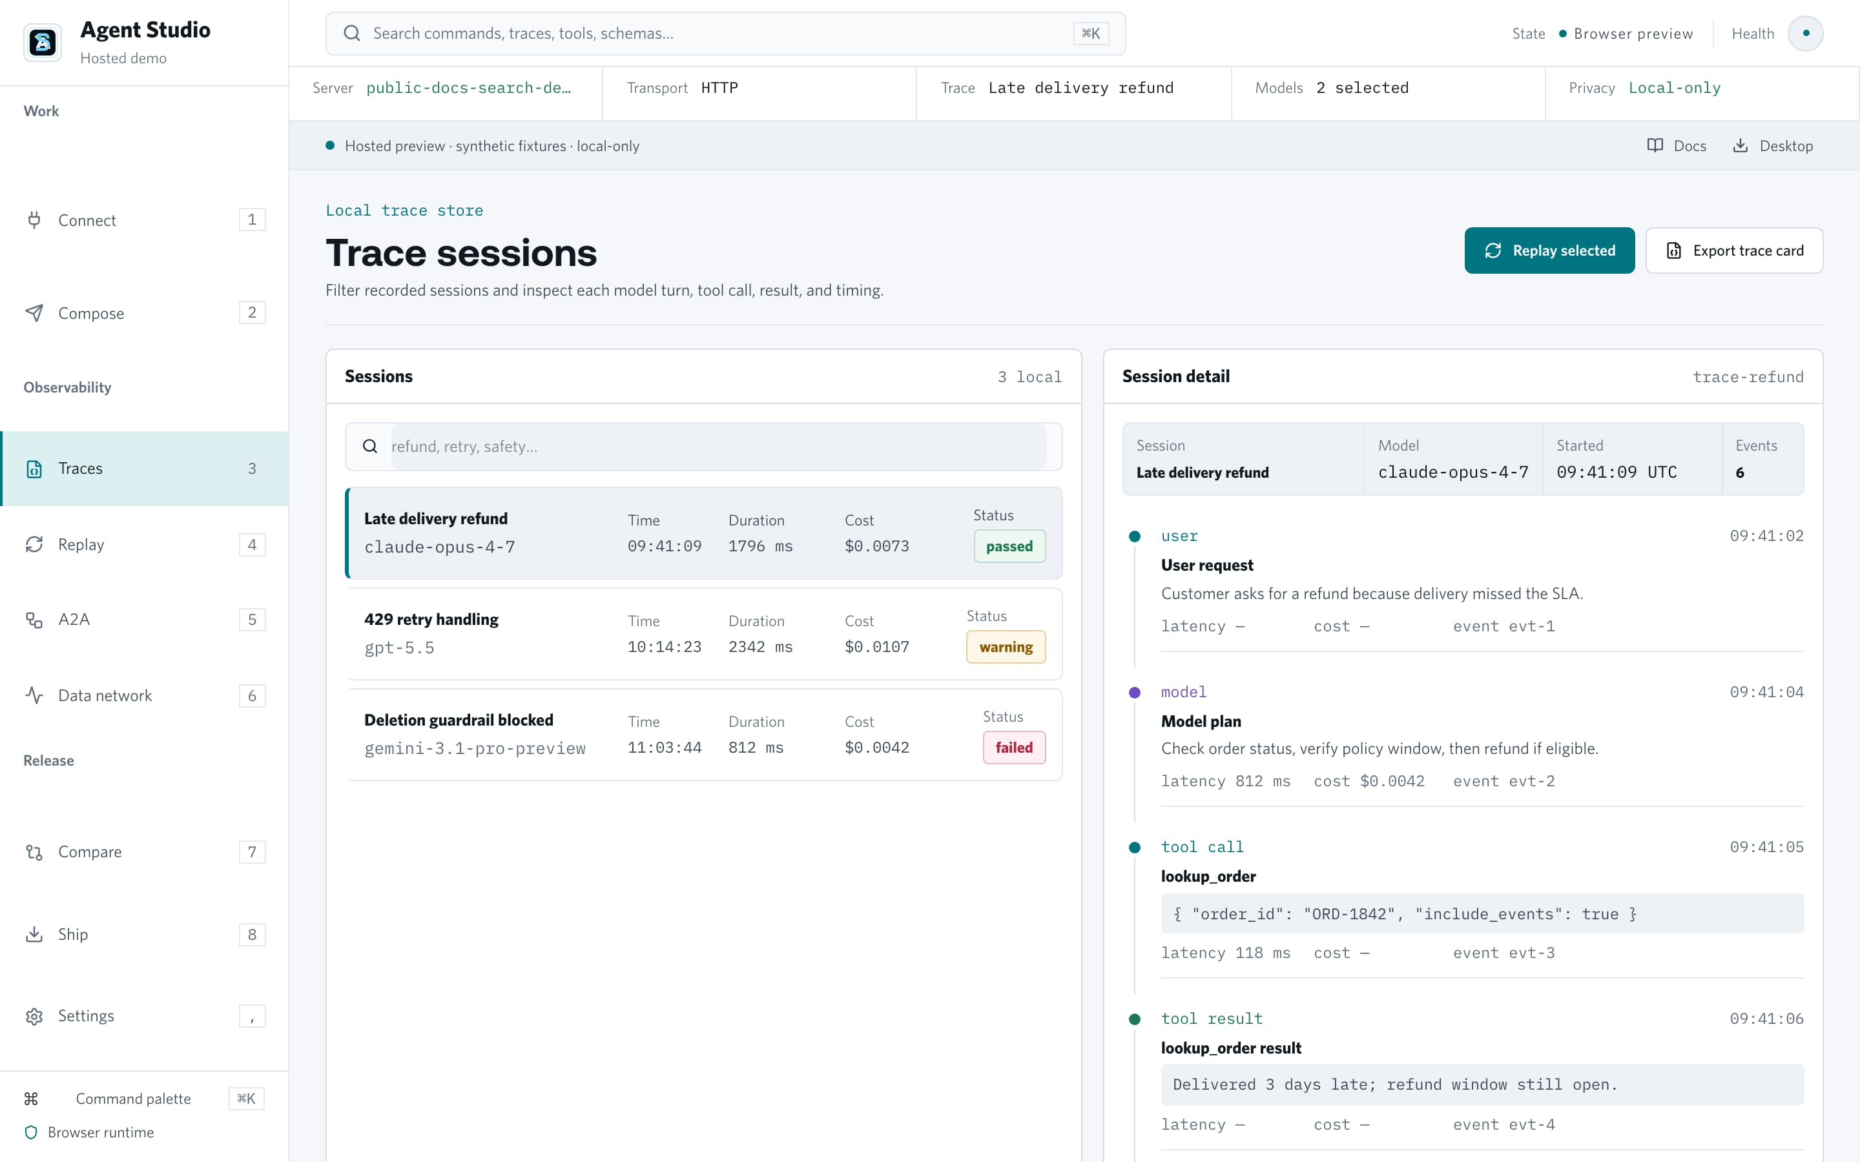Click the passed status badge
This screenshot has height=1162, width=1860.
tap(1009, 546)
